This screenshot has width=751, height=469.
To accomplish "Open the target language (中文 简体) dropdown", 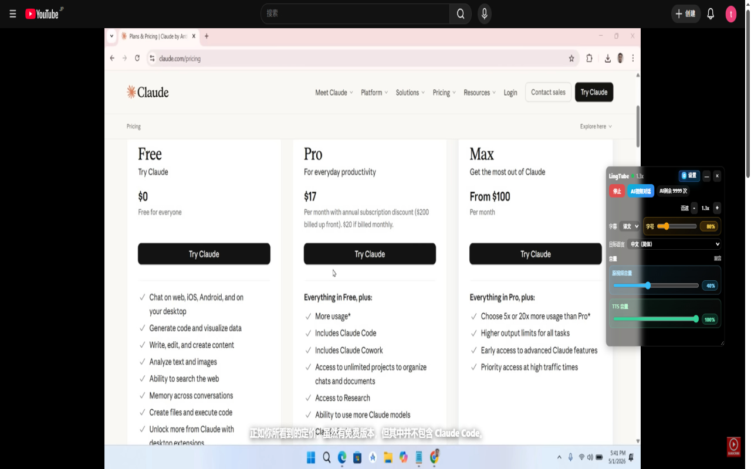I will [x=674, y=244].
